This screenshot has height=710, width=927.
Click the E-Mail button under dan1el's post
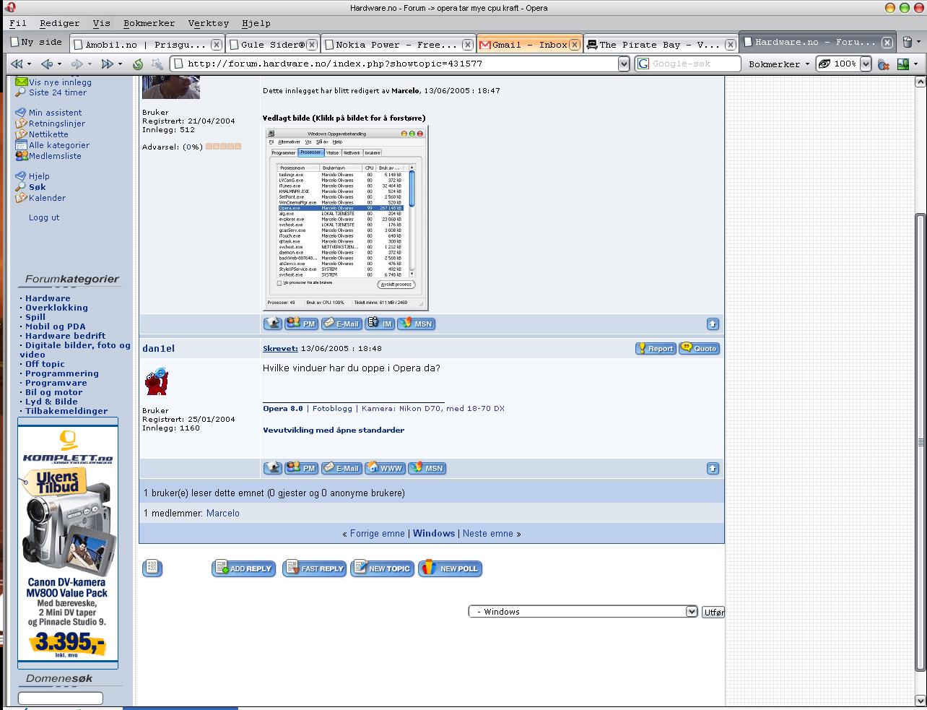click(x=341, y=468)
